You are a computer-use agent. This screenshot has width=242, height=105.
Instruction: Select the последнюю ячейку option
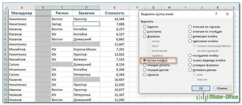click(x=190, y=56)
